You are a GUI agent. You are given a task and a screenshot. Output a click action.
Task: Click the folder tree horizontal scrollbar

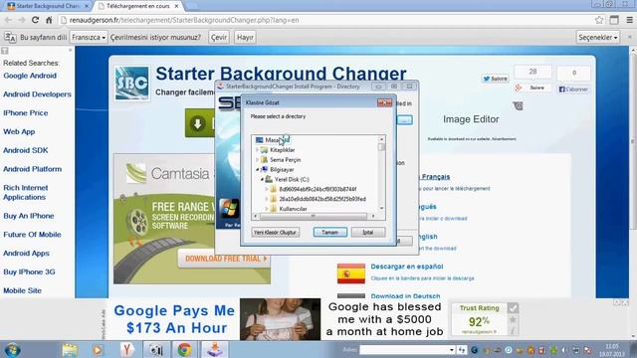313,217
